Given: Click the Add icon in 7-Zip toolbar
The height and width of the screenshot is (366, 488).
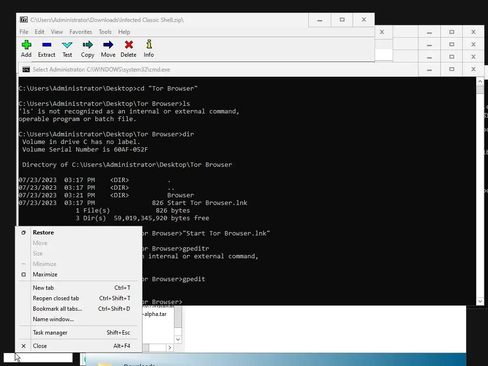Looking at the screenshot, I should 26,45.
